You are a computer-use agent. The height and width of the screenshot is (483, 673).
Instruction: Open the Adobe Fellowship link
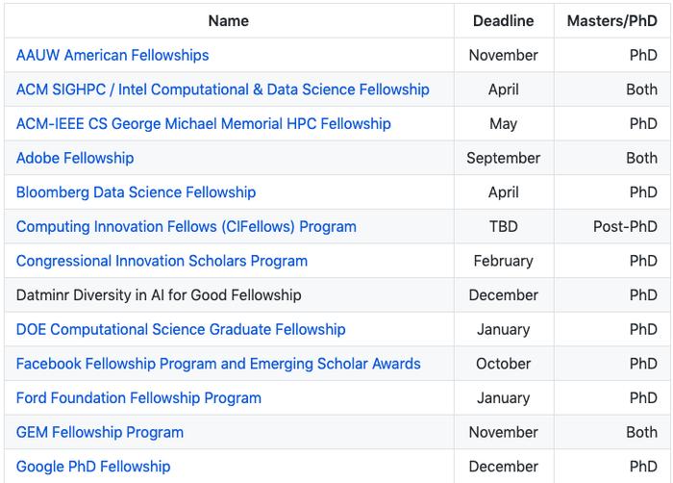[x=75, y=158]
